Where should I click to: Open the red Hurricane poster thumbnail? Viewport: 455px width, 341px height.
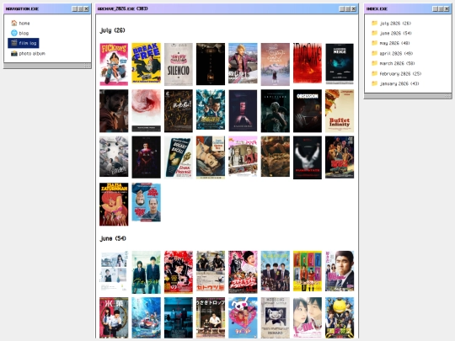[308, 63]
